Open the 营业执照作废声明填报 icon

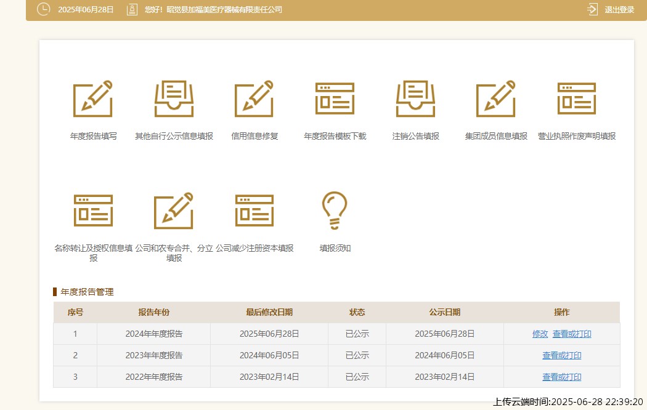pyautogui.click(x=576, y=99)
